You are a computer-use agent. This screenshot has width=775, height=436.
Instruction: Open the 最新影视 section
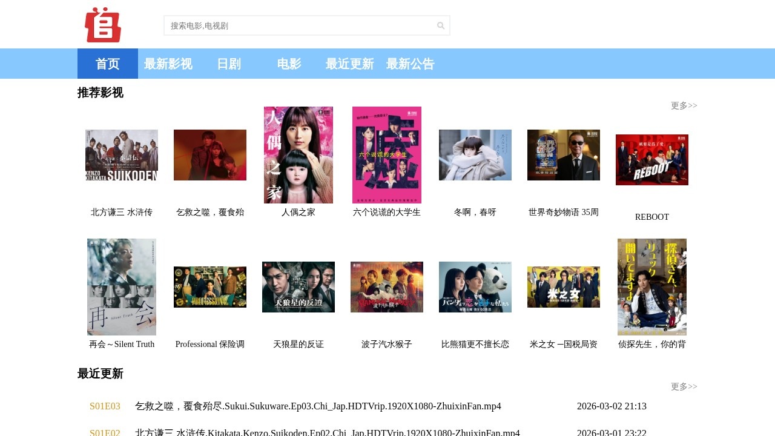click(x=168, y=64)
